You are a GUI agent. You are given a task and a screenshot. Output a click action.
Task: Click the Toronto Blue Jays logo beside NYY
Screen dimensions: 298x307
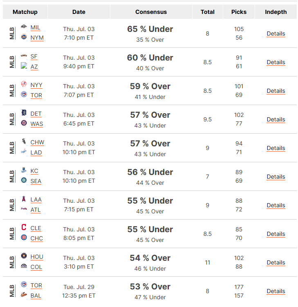pos(24,94)
